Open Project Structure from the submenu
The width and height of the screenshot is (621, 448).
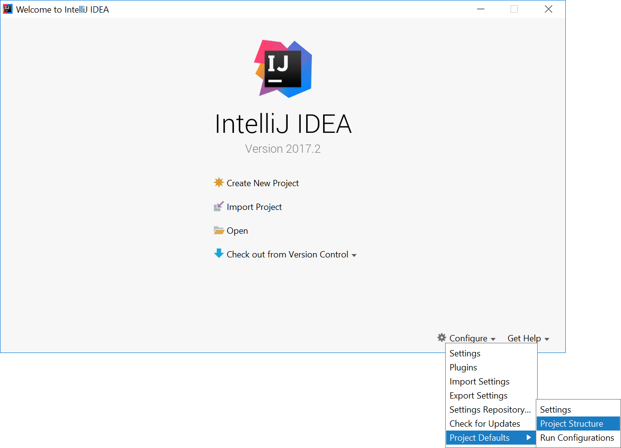(572, 424)
